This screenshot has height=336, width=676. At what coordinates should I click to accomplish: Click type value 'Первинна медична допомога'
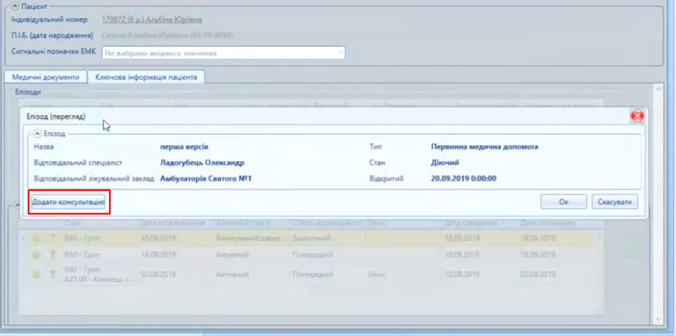(x=484, y=147)
